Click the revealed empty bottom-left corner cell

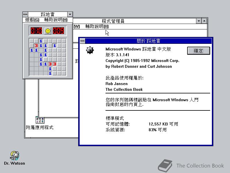pos(32,73)
